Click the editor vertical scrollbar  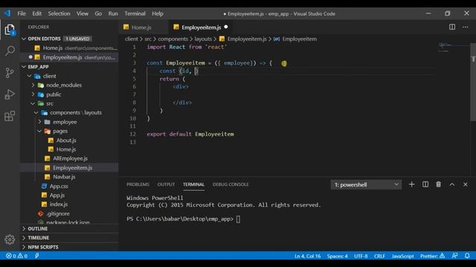point(473,82)
